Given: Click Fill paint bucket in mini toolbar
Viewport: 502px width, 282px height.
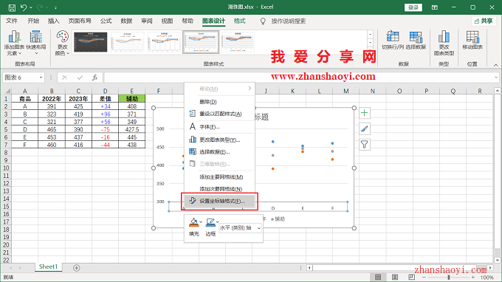Looking at the screenshot, I should (193, 222).
